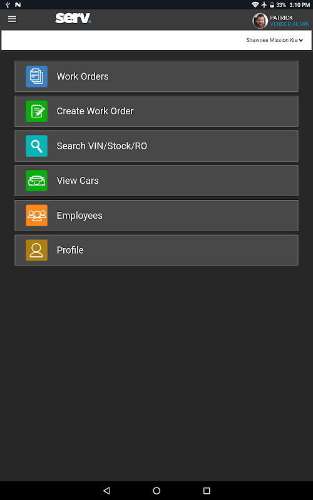
Task: Click the serv logo in header
Action: coord(73,18)
